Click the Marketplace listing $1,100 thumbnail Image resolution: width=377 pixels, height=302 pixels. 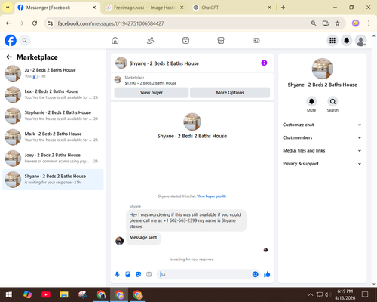pos(118,80)
